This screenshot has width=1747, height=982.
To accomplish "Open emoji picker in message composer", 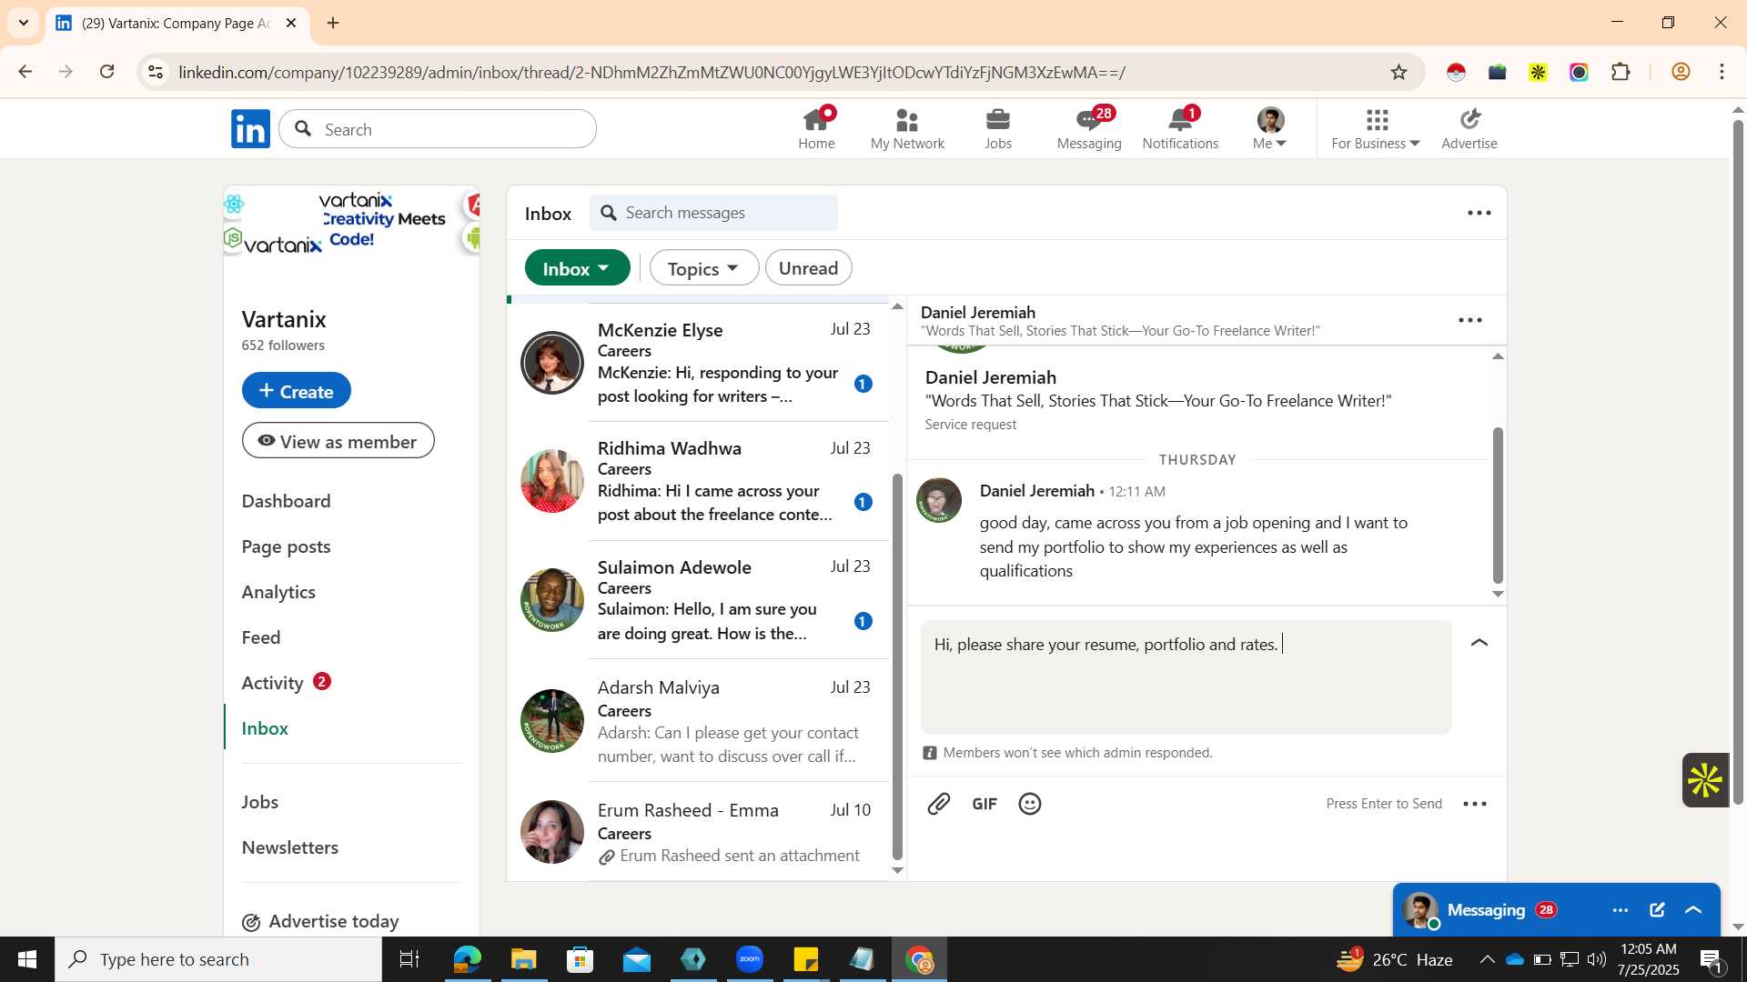I will point(1030,804).
